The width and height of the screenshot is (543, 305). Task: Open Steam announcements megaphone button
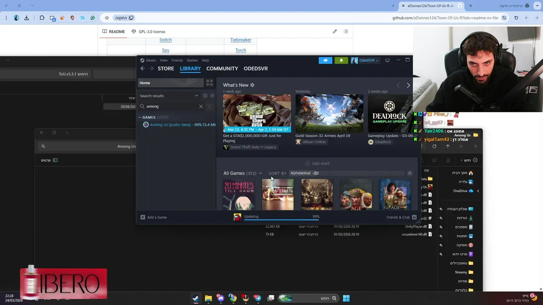325,60
